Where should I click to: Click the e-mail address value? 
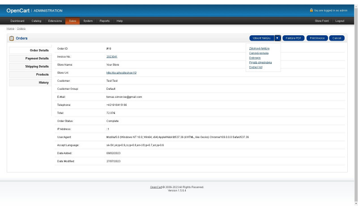coord(124,97)
